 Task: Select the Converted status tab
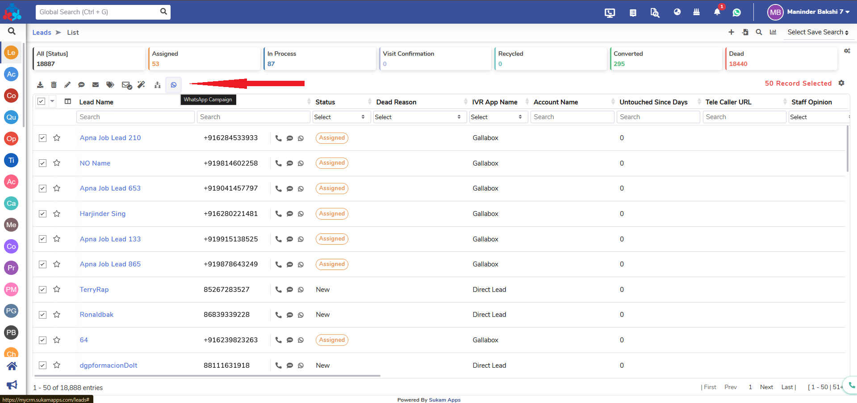[x=666, y=58]
